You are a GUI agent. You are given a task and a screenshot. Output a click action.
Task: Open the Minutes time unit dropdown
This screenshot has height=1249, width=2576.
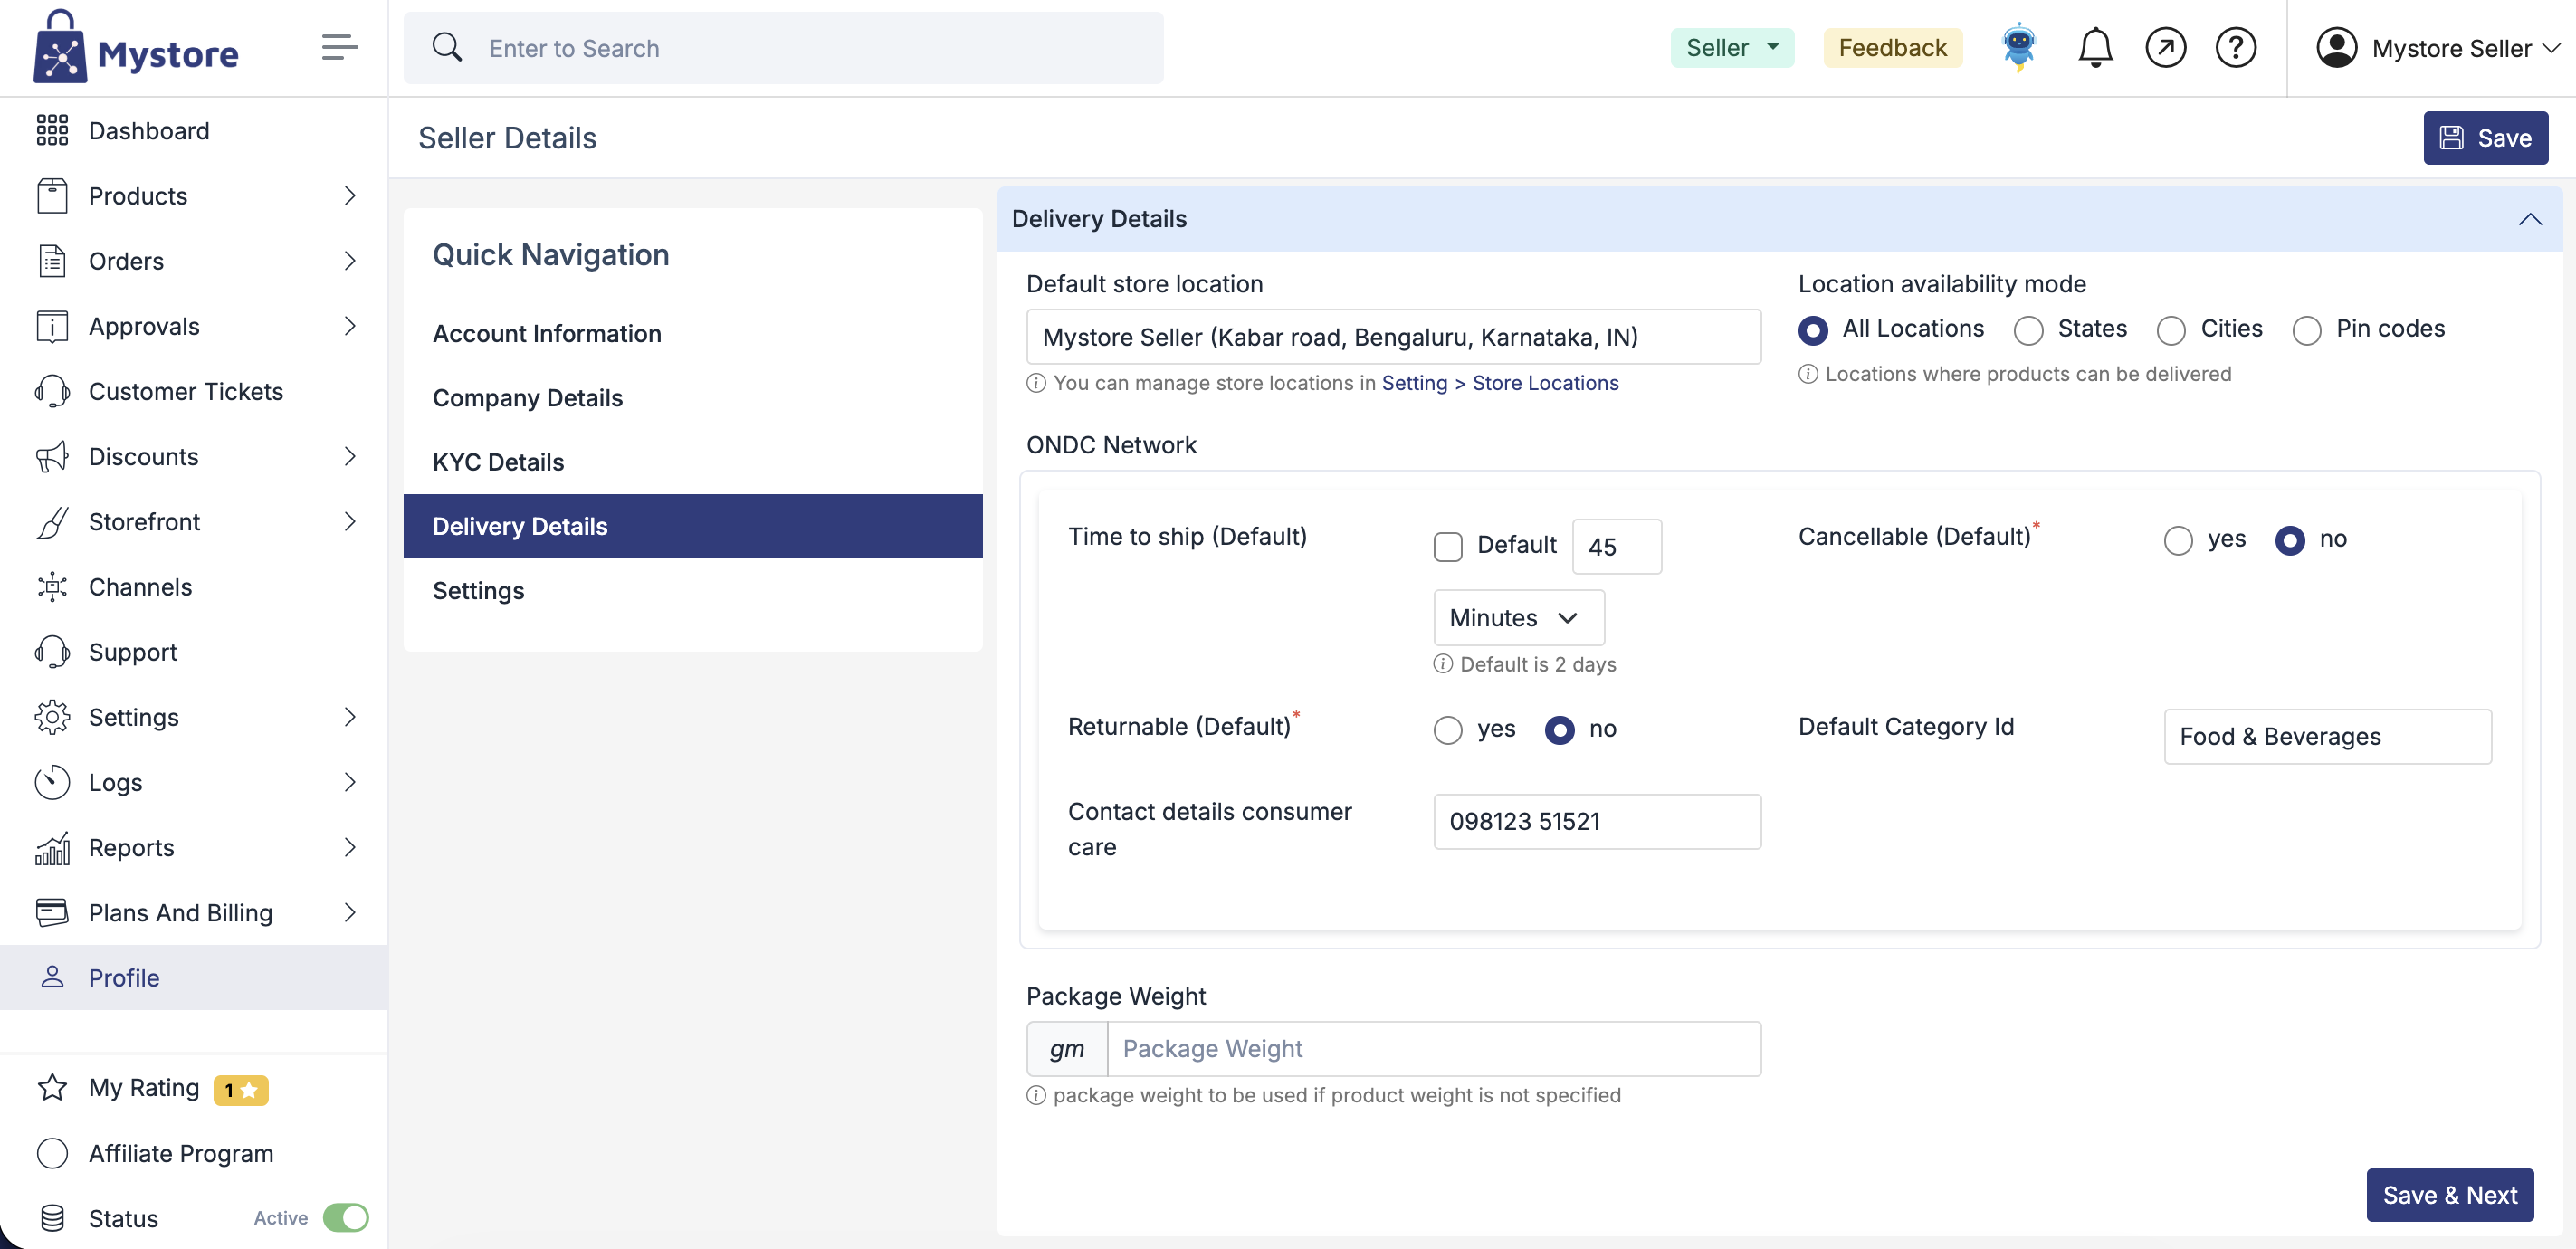tap(1517, 618)
